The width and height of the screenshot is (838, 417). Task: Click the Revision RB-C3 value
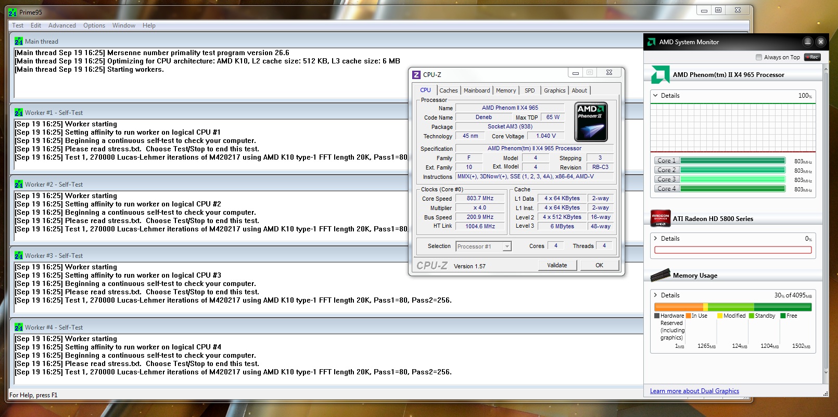tap(600, 167)
